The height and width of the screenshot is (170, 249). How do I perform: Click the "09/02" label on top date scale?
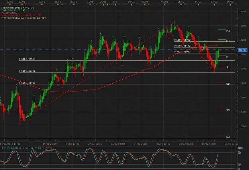[165, 2]
